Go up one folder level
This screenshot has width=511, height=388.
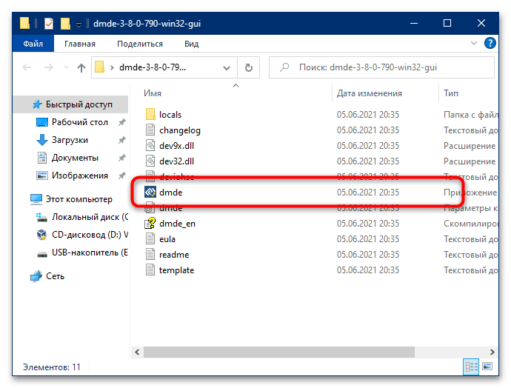81,68
